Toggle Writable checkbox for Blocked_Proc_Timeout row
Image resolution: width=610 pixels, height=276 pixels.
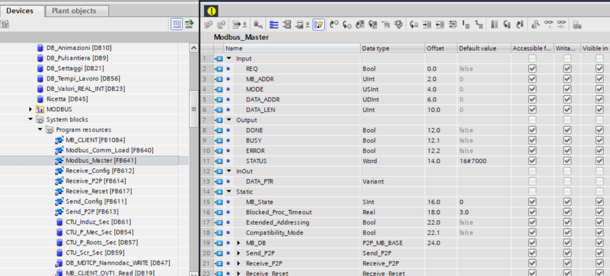pos(567,212)
